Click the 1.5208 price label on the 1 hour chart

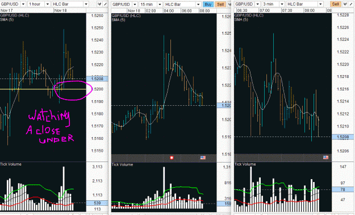click(97, 79)
